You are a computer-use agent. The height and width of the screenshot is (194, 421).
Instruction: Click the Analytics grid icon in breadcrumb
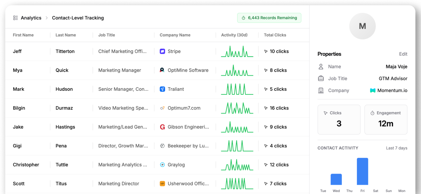pyautogui.click(x=15, y=18)
